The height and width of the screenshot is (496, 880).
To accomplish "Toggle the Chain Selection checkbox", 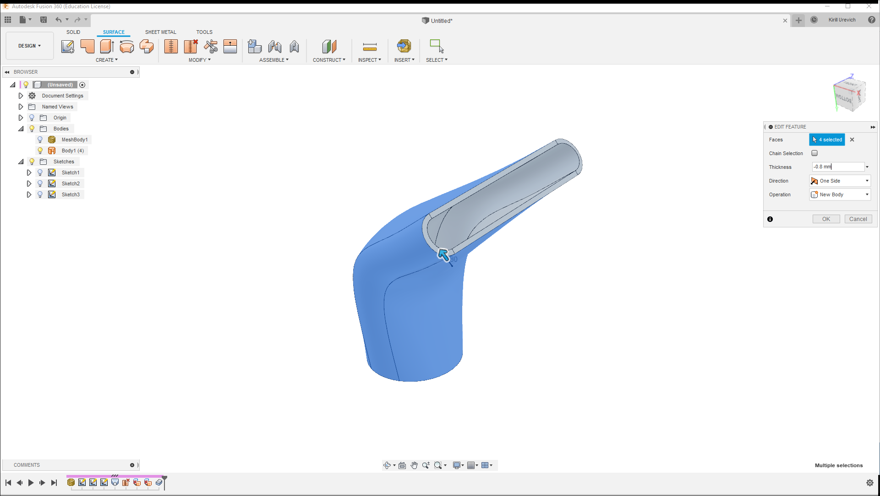I will pos(814,153).
